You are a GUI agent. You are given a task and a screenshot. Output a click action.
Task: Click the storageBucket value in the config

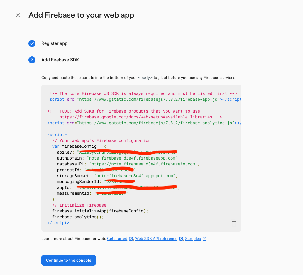(x=134, y=176)
